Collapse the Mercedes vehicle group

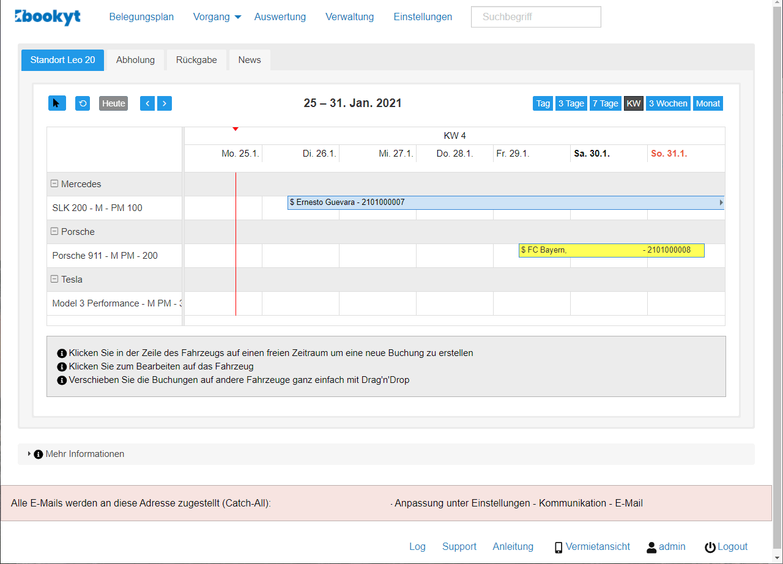tap(55, 184)
